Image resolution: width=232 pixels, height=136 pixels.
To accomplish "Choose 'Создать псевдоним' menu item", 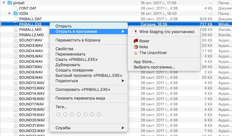I will point(89,70).
